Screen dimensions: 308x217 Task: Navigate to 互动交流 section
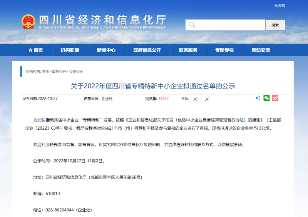pyautogui.click(x=261, y=50)
